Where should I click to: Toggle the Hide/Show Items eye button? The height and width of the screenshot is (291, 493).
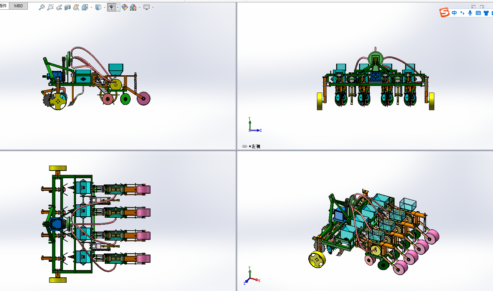[111, 7]
